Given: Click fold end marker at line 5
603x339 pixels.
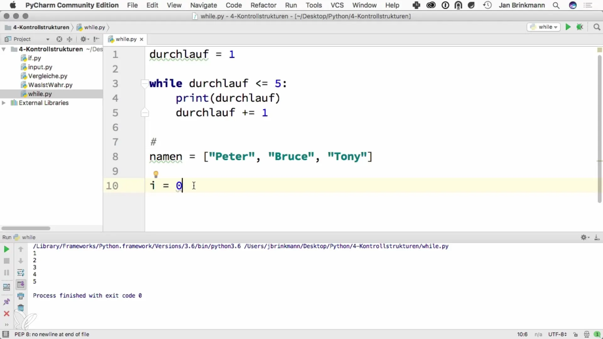Looking at the screenshot, I should point(144,113).
